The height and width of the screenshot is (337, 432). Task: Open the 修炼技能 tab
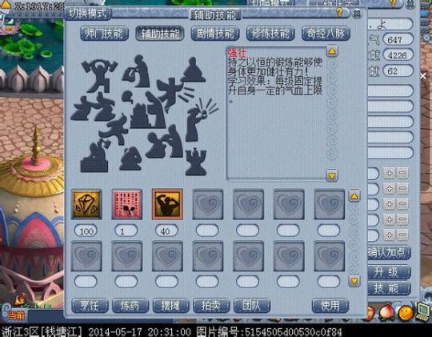pos(270,34)
